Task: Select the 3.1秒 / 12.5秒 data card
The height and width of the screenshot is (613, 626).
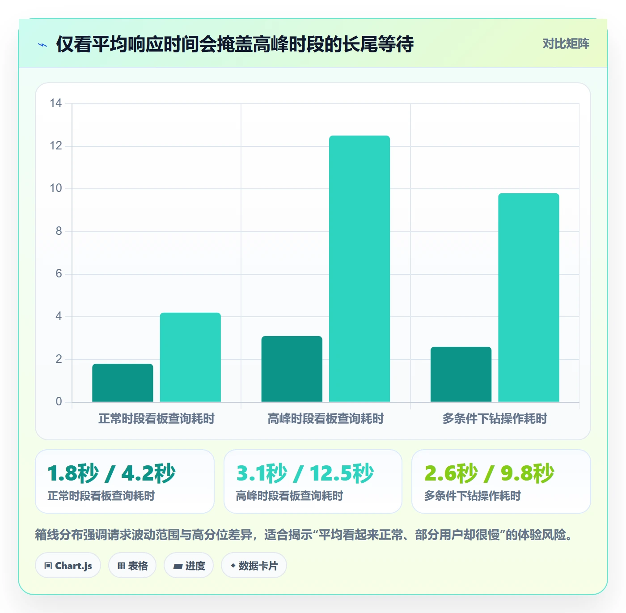Action: 313,481
